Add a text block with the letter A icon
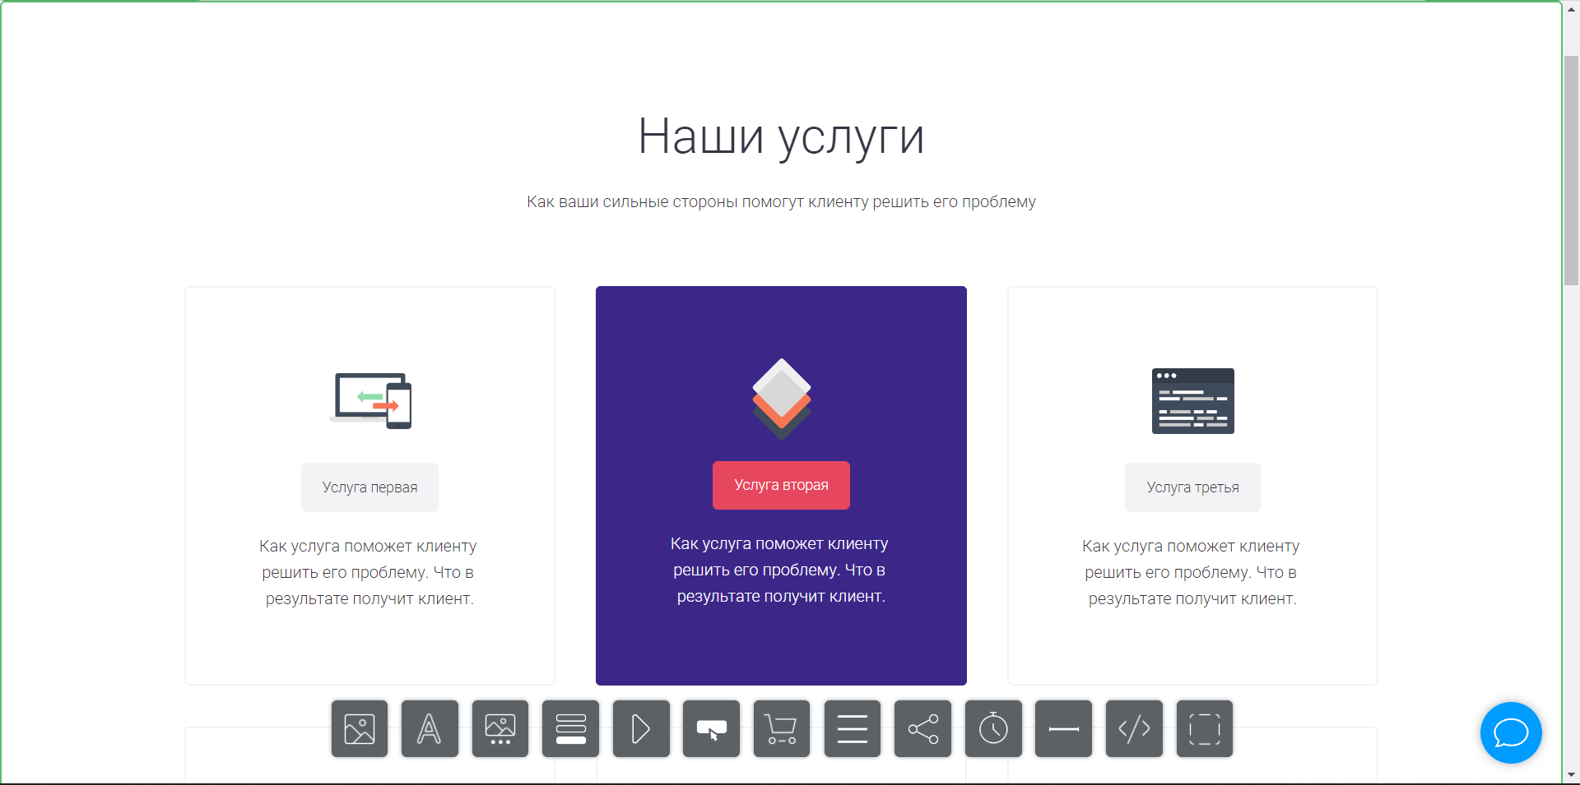1580x785 pixels. coord(430,729)
